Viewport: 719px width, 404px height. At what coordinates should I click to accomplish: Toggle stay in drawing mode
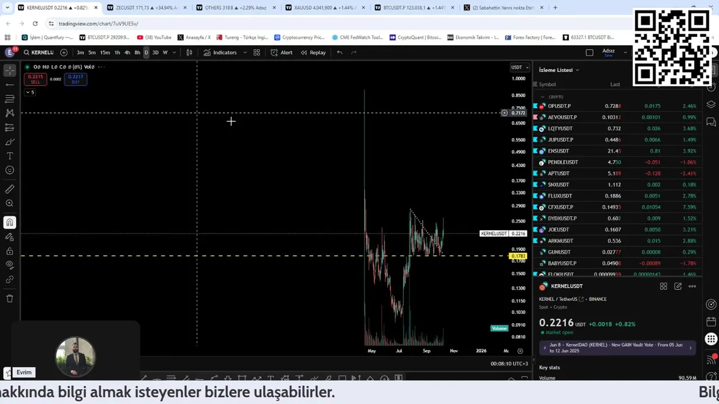10,237
